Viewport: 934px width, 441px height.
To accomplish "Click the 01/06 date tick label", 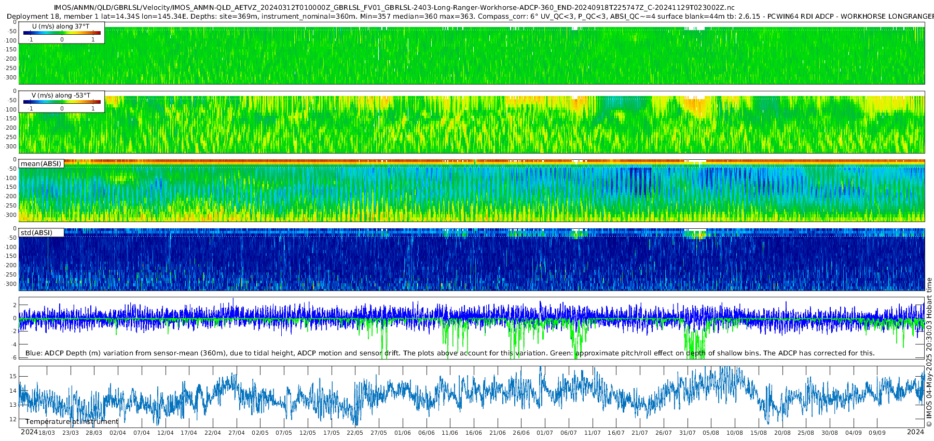I will [403, 433].
